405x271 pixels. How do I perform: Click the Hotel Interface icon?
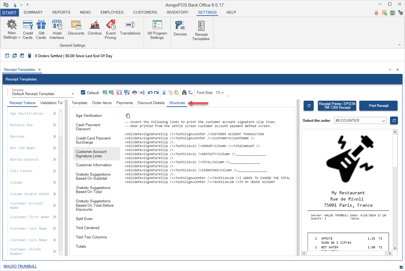[57, 30]
